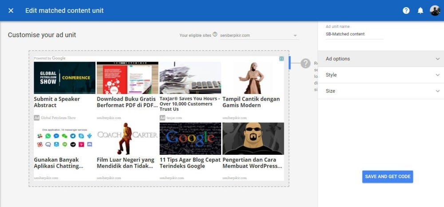The image size is (444, 207).
Task: Open the help icon in header
Action: coord(406,11)
